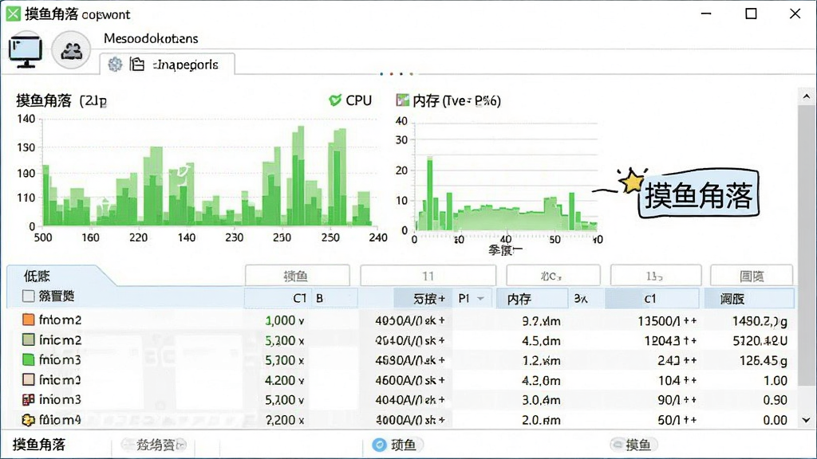This screenshot has width=817, height=459.
Task: Click the green app icon in the title bar
Action: (13, 14)
